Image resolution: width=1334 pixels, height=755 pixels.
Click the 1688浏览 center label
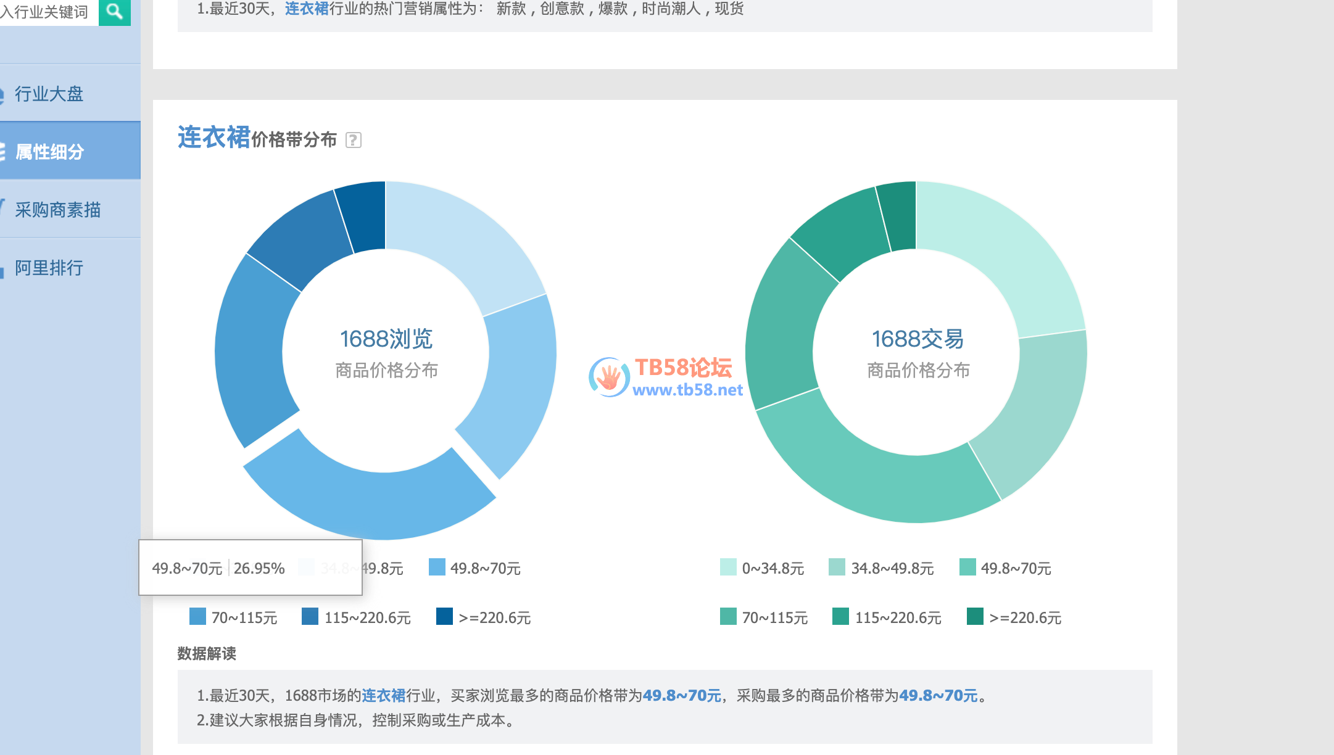point(386,339)
